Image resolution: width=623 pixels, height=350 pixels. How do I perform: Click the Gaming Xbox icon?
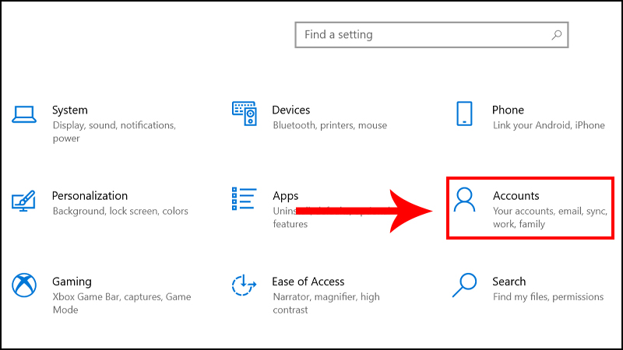[25, 285]
